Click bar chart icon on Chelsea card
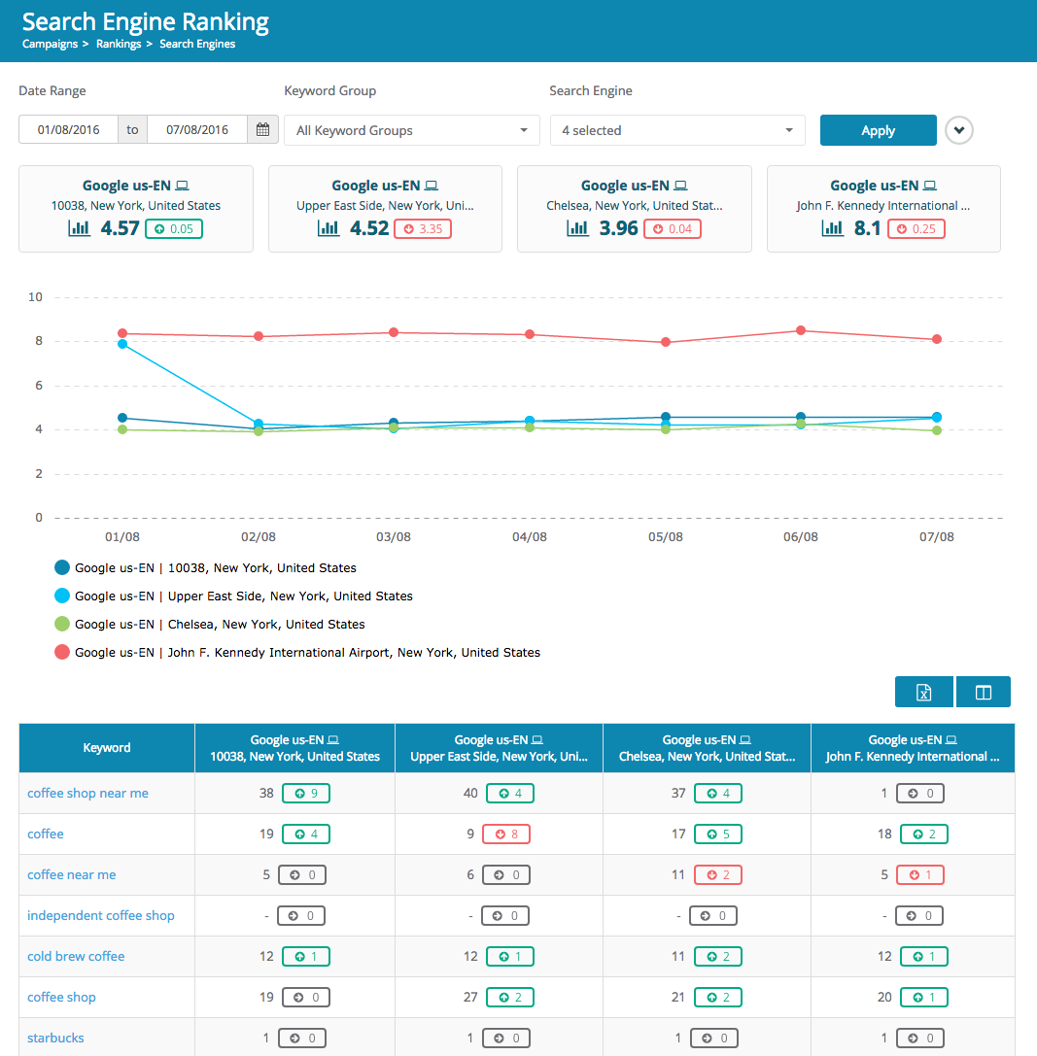 577,228
